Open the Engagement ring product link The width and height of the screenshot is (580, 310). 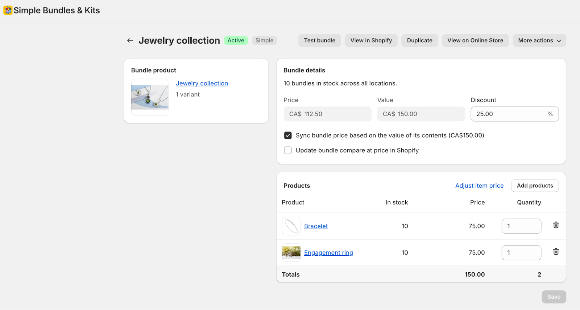328,253
